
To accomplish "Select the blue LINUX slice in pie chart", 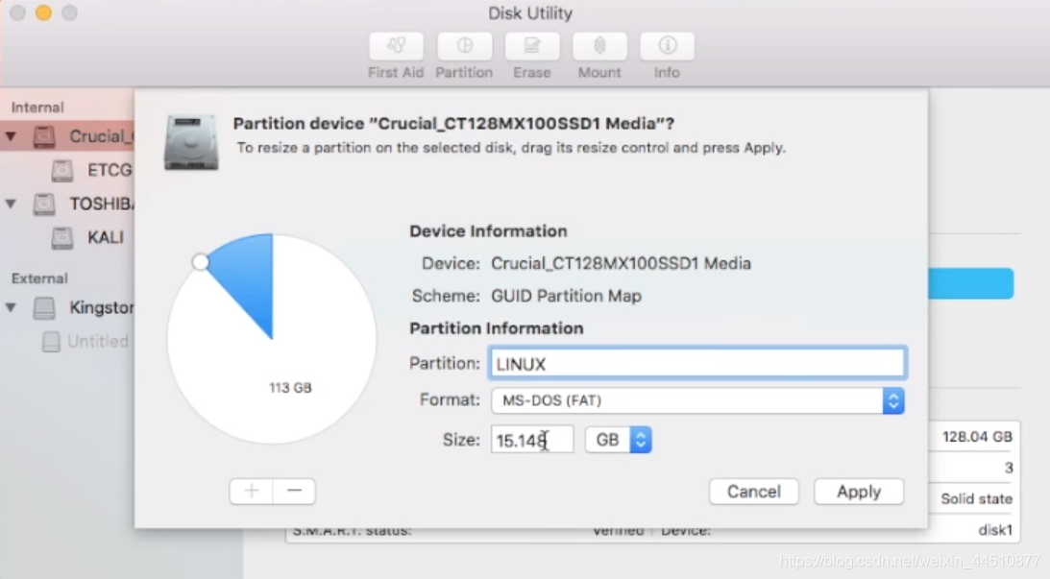I will point(249,277).
